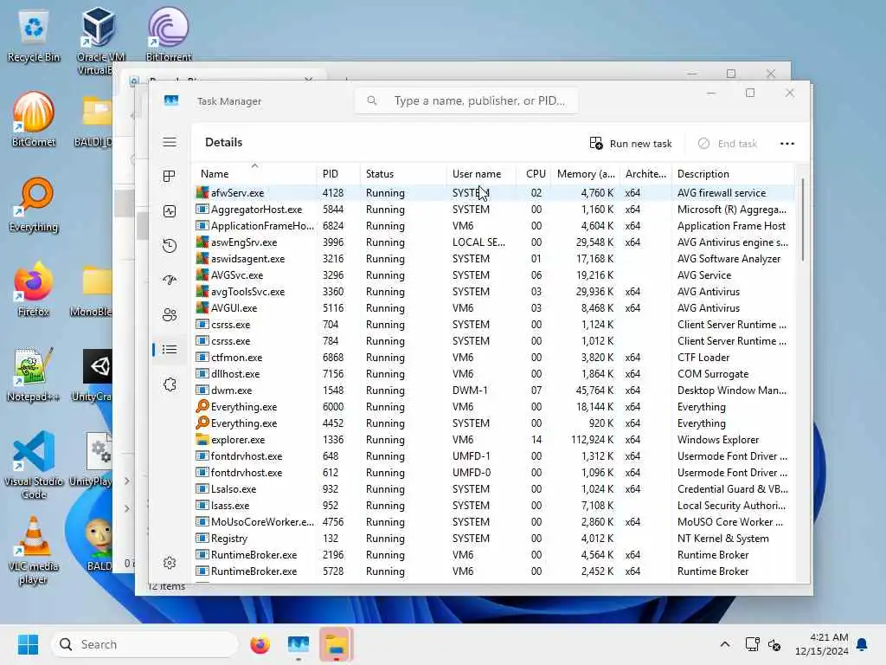This screenshot has width=886, height=665.
Task: Open the App history page icon
Action: coord(170,245)
